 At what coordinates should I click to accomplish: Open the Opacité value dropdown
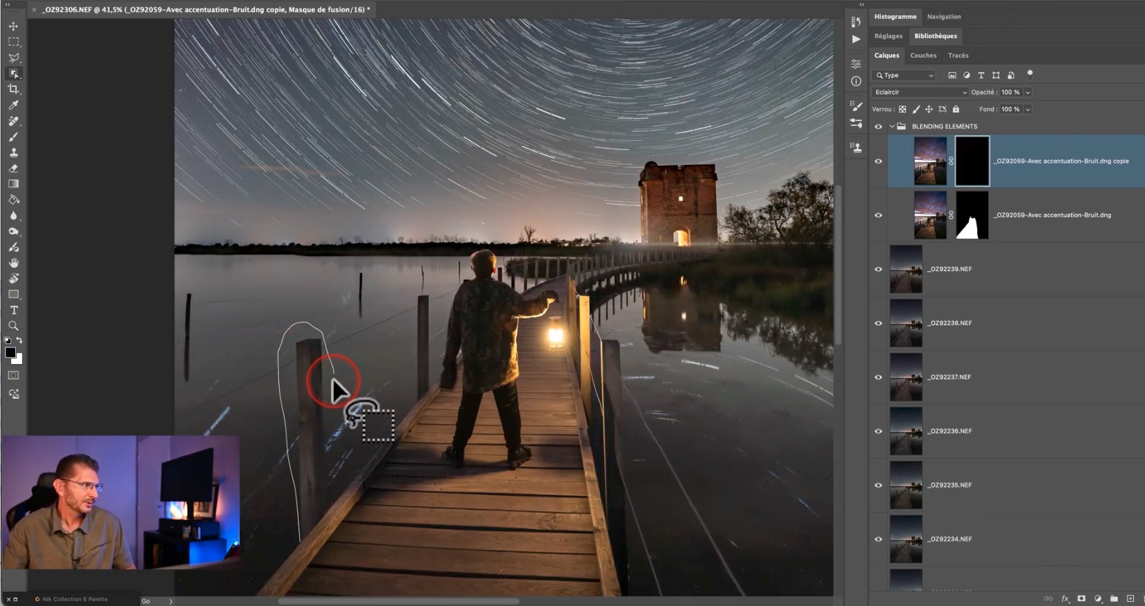point(1028,92)
